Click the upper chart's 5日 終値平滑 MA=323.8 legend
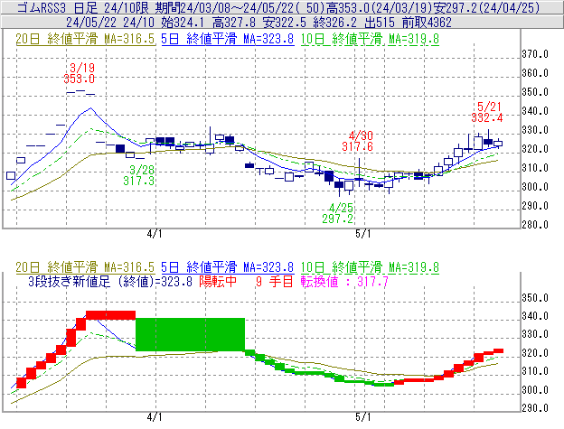This screenshot has height=429, width=564. point(228,39)
